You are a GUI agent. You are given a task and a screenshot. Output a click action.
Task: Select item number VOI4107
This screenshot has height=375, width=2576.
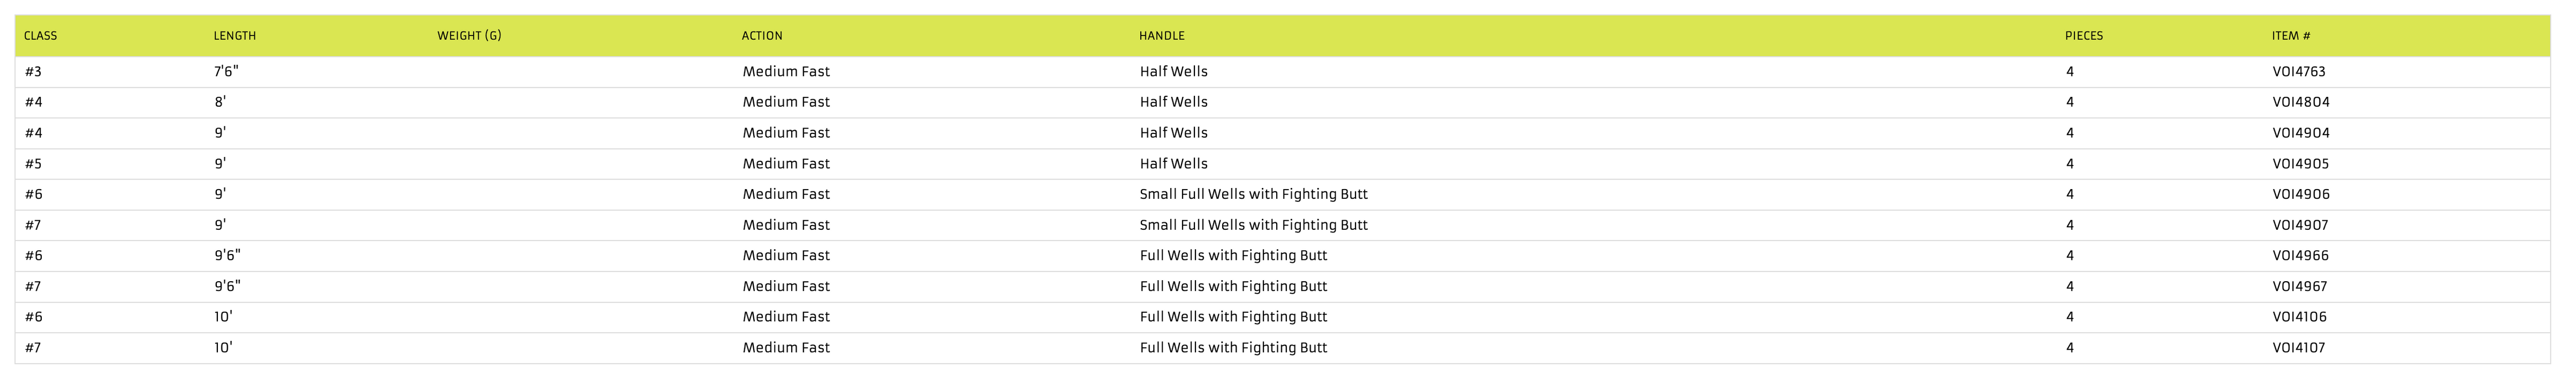tap(2299, 348)
